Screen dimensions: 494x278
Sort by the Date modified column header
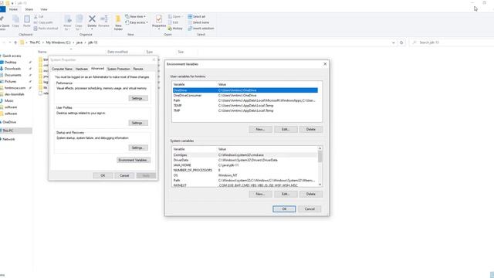coord(117,52)
